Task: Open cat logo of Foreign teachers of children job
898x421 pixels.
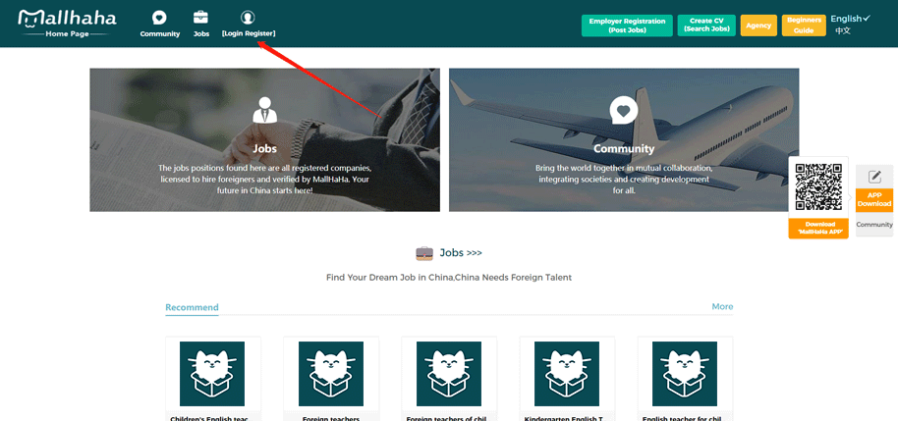Action: point(449,374)
